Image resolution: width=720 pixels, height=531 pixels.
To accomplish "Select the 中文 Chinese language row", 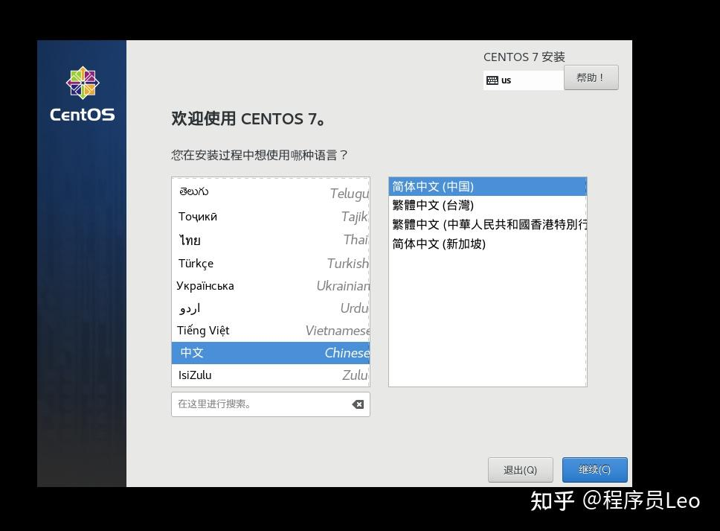I will [271, 352].
